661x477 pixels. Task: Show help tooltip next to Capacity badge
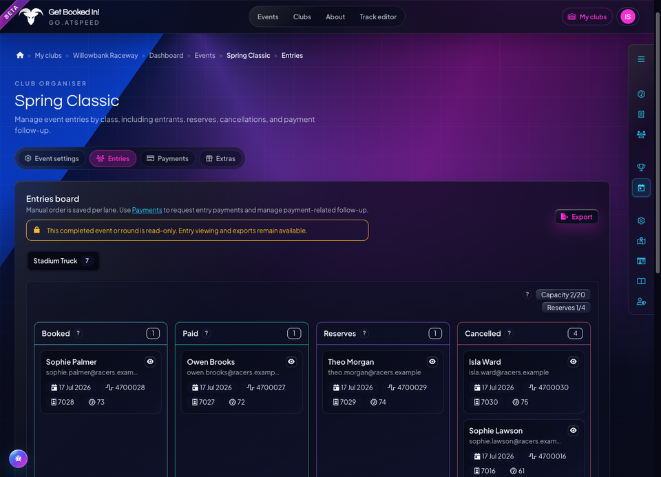[527, 295]
